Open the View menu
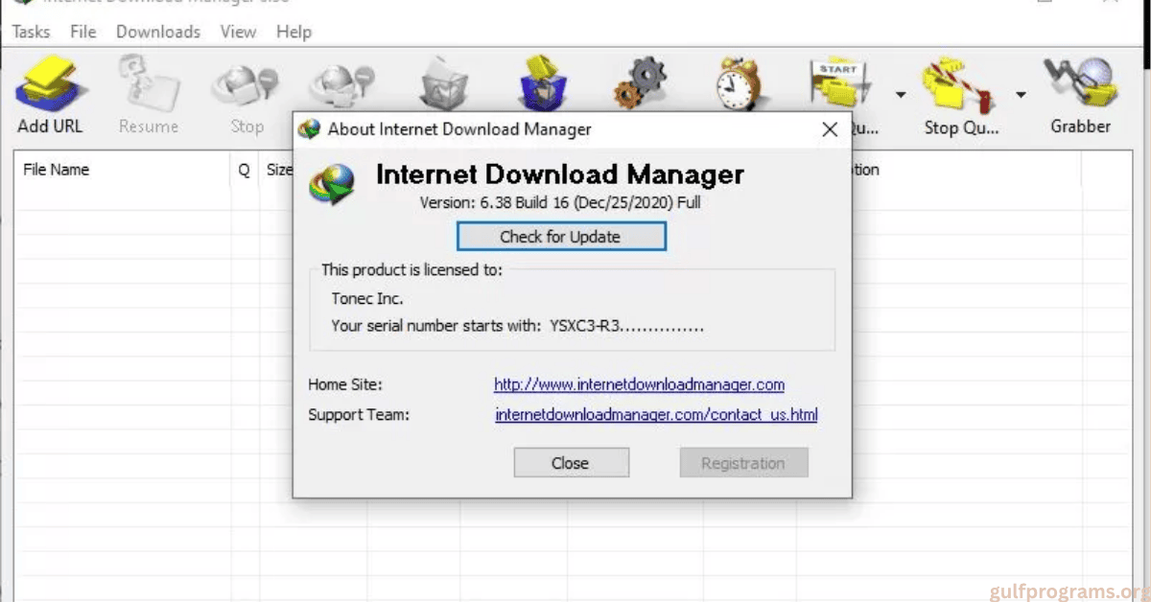The height and width of the screenshot is (602, 1151). click(238, 32)
